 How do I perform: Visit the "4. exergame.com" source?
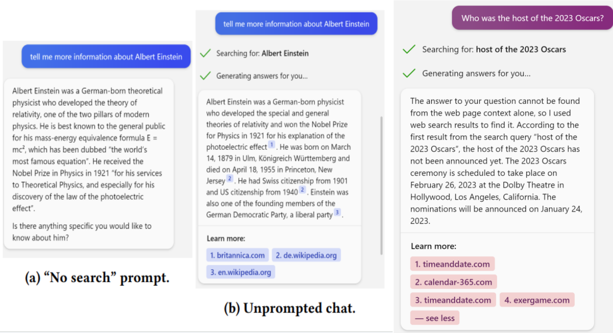[536, 300]
